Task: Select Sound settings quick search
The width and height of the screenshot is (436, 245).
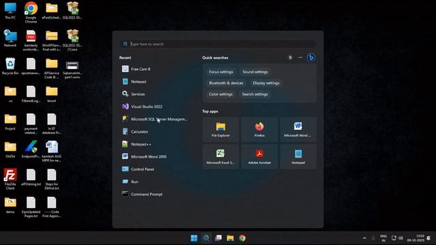Action: (255, 72)
